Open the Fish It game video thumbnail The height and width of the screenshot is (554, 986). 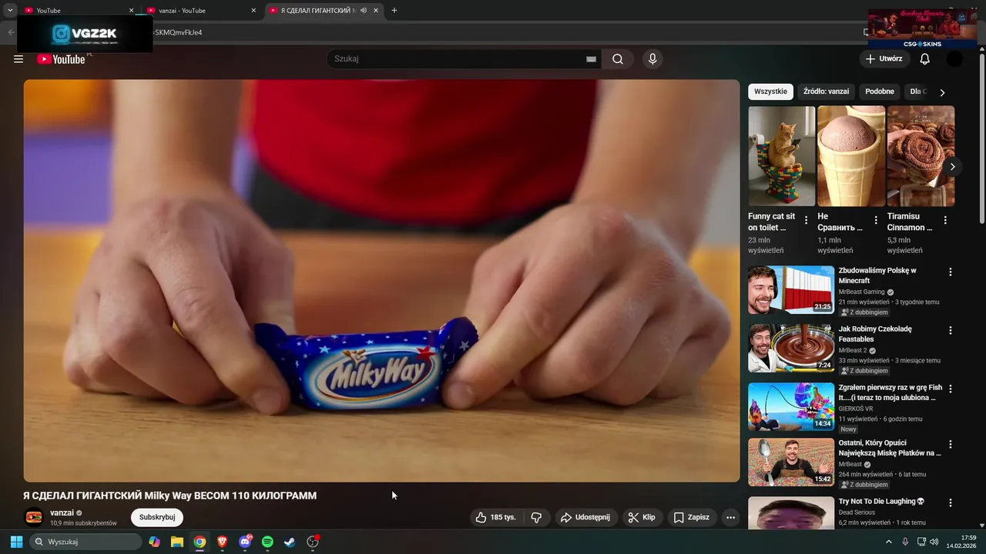click(x=791, y=406)
